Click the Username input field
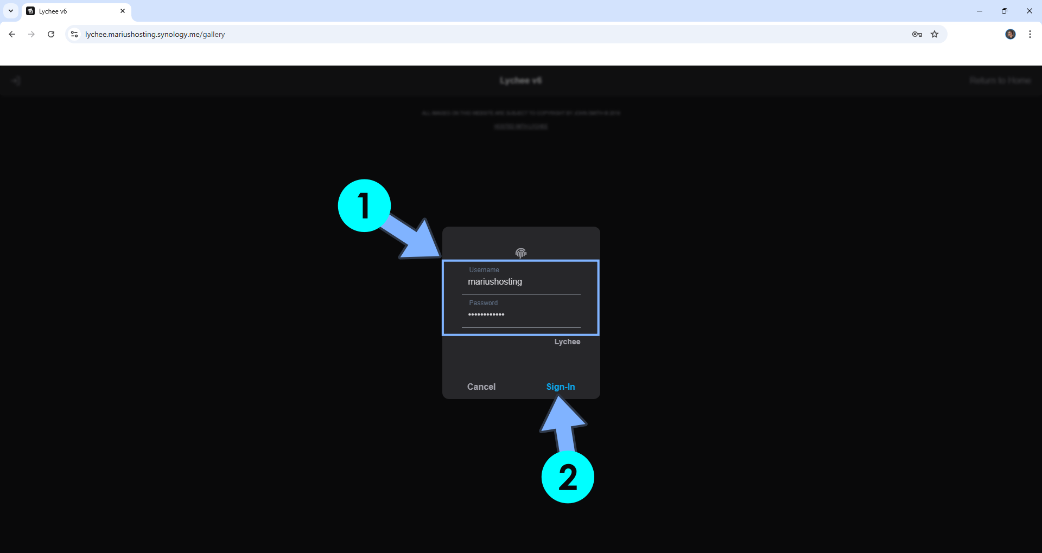 point(521,281)
